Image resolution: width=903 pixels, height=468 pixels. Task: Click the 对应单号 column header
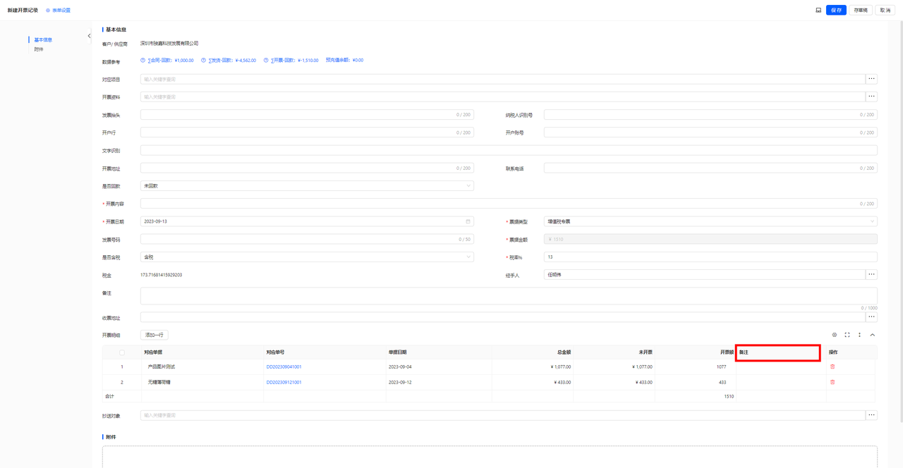tap(325, 352)
